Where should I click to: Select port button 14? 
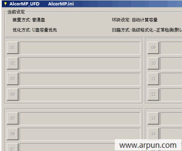153,134
